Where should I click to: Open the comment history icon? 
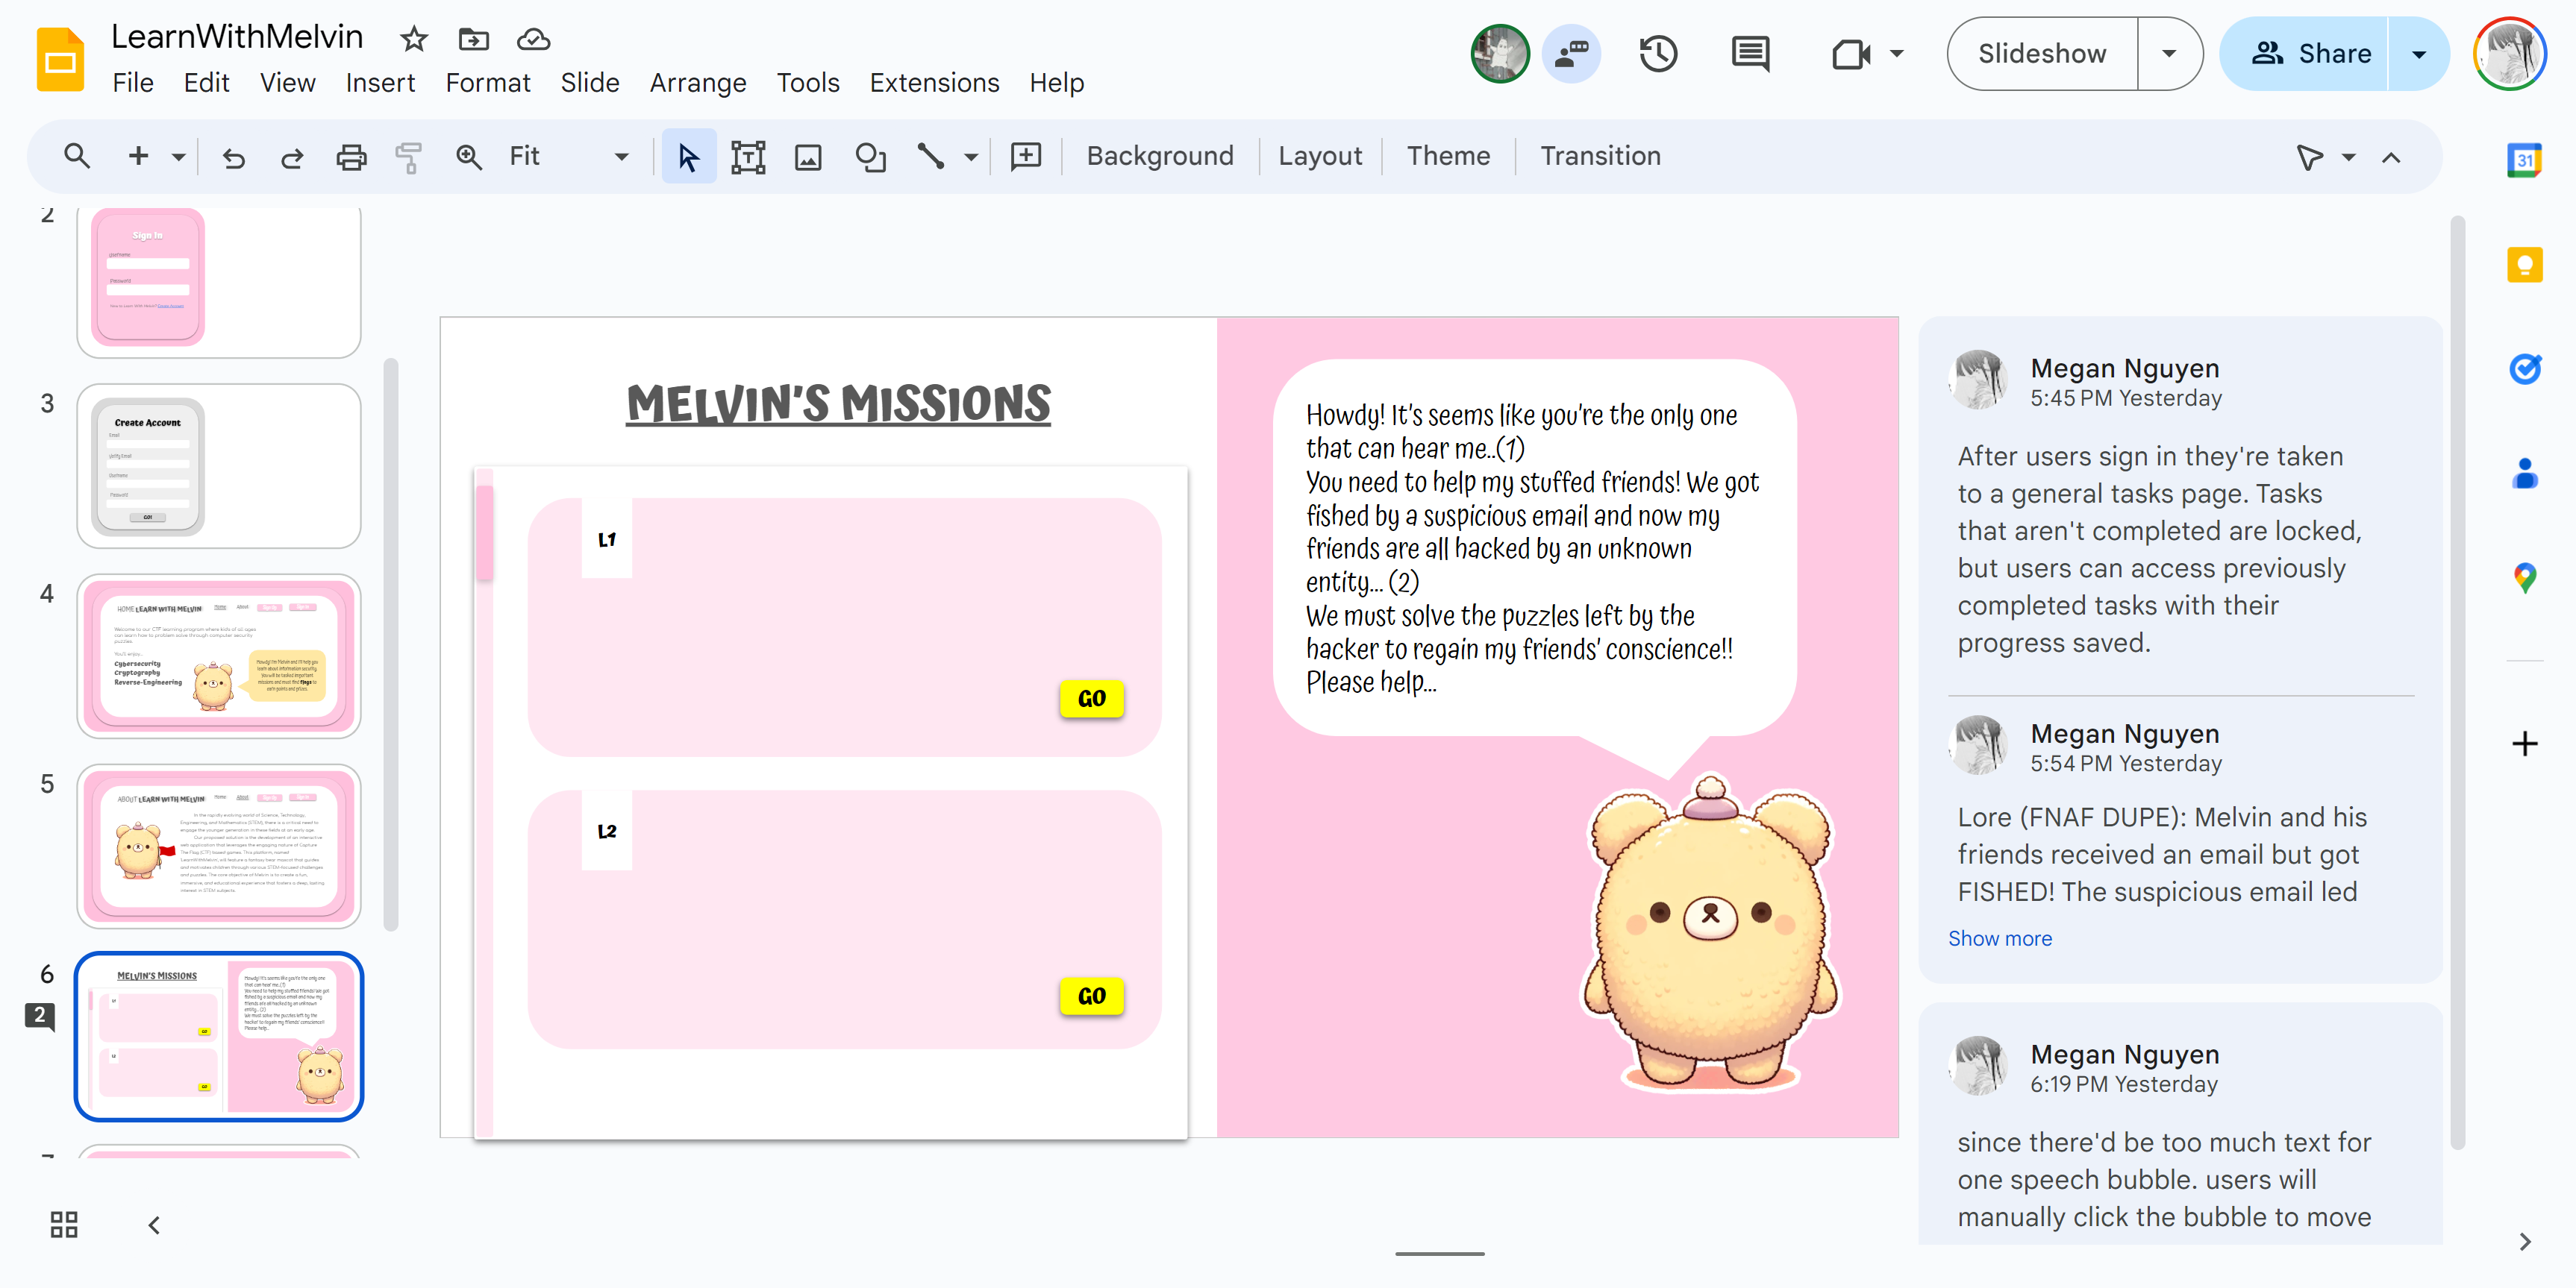click(1749, 54)
